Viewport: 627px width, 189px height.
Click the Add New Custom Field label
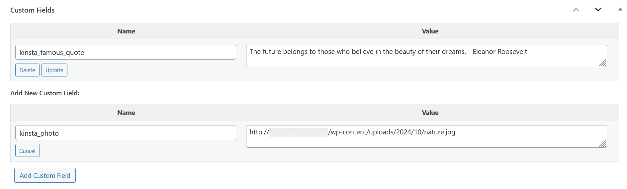[x=45, y=93]
